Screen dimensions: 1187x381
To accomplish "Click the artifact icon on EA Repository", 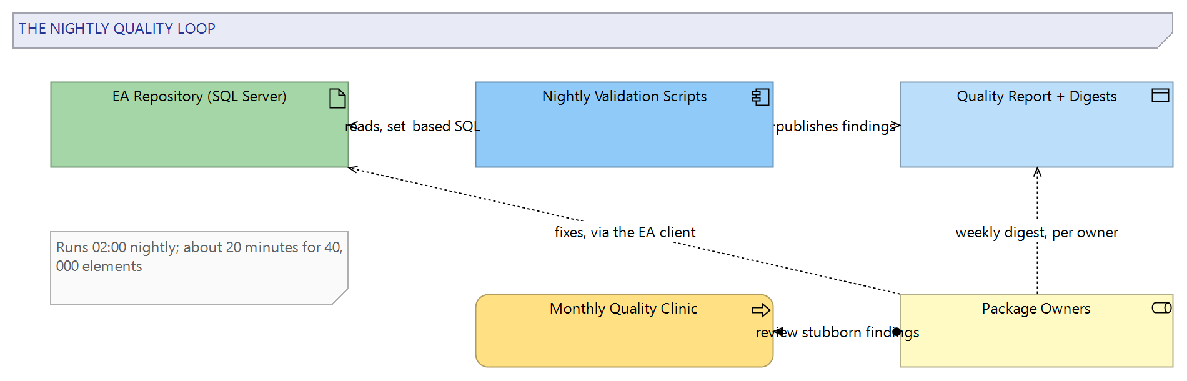I will coord(337,98).
